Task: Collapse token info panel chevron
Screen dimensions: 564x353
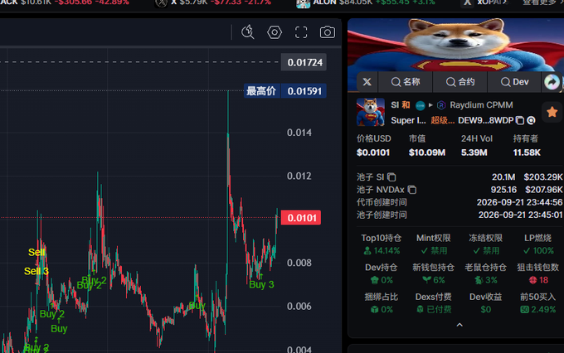Action: point(459,325)
